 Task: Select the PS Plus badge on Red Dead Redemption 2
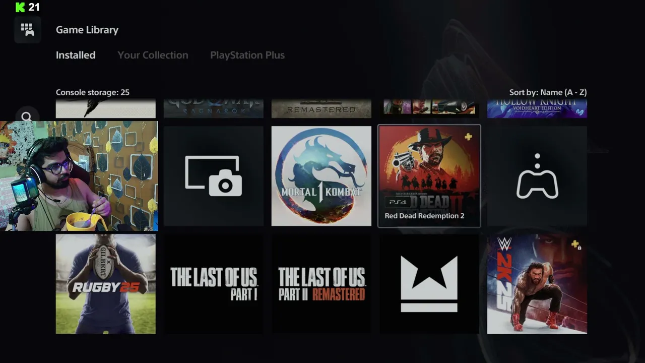point(469,137)
